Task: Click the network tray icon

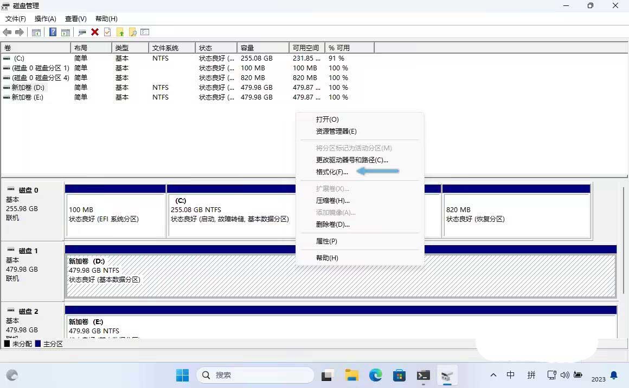Action: point(552,375)
